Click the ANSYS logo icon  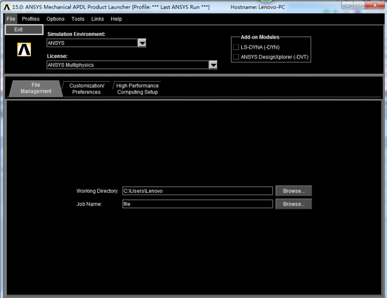24,50
